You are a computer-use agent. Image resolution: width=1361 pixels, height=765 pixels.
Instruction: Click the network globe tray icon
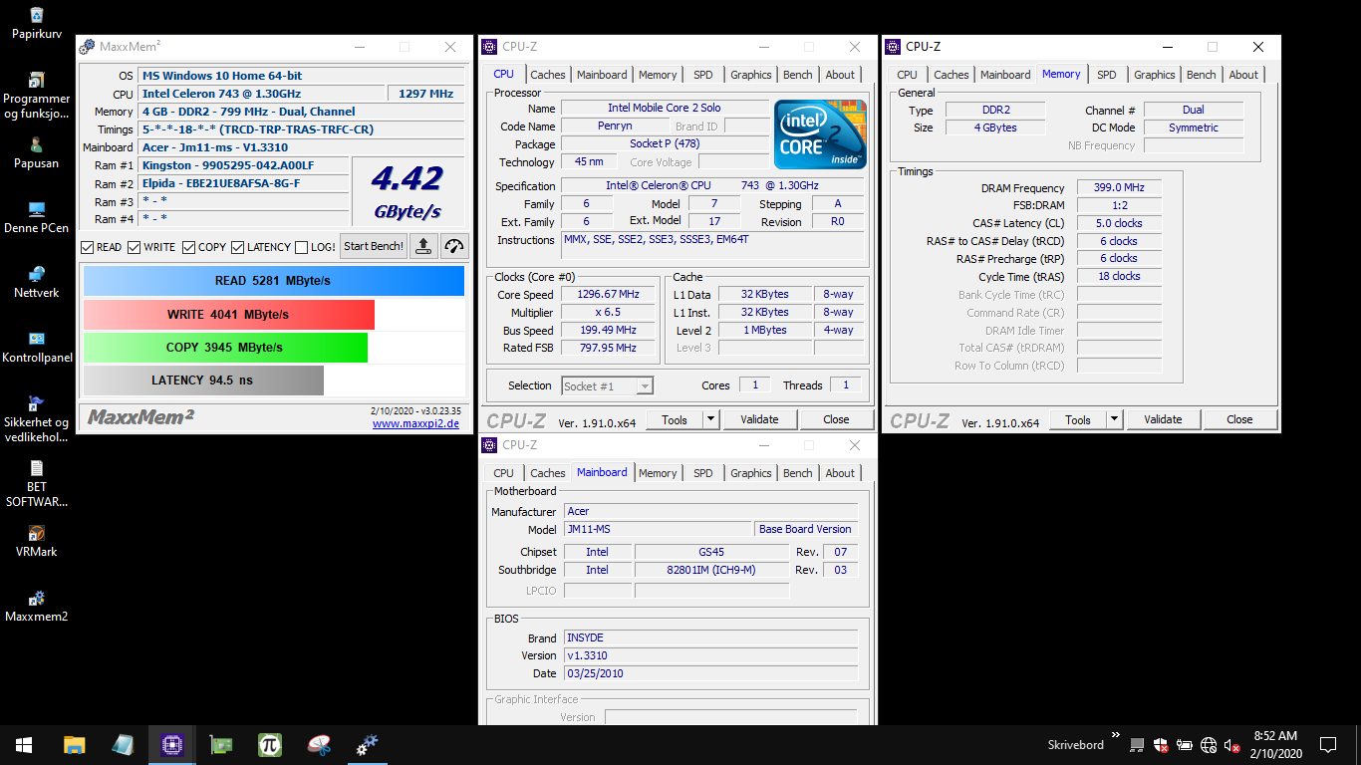coord(1209,745)
